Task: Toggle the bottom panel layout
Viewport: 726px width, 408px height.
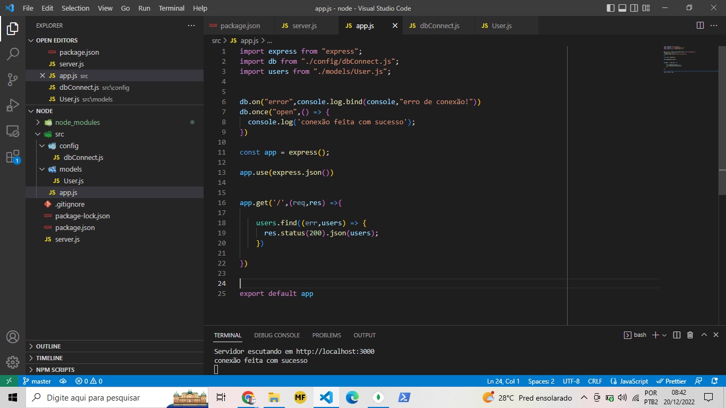Action: tap(622, 8)
